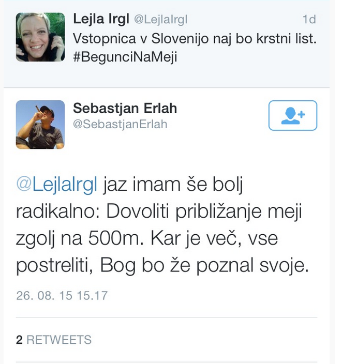Click the Sebastjan Erlah display name
This screenshot has height=364, width=342.
click(125, 108)
